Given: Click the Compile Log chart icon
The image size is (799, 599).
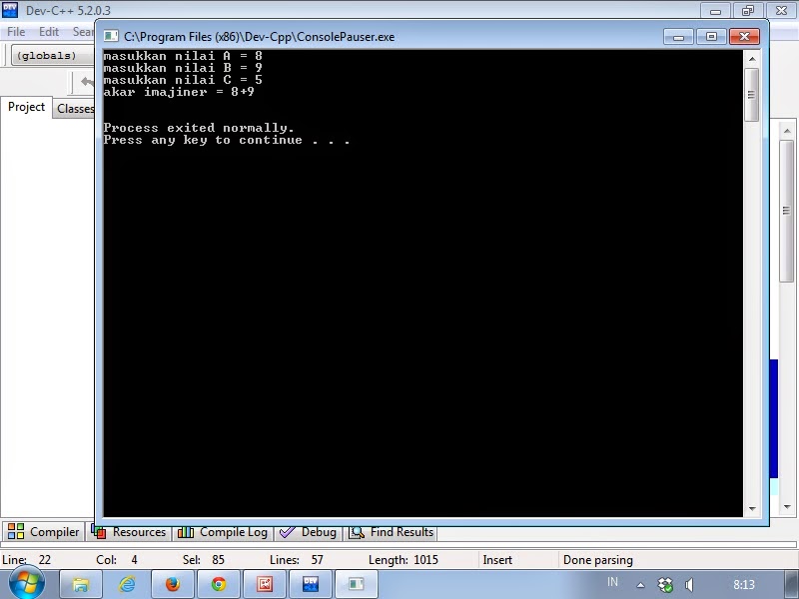Looking at the screenshot, I should pyautogui.click(x=186, y=532).
